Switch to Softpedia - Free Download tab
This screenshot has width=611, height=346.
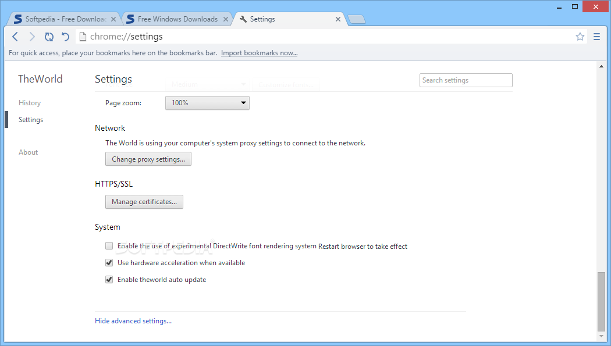click(x=64, y=19)
